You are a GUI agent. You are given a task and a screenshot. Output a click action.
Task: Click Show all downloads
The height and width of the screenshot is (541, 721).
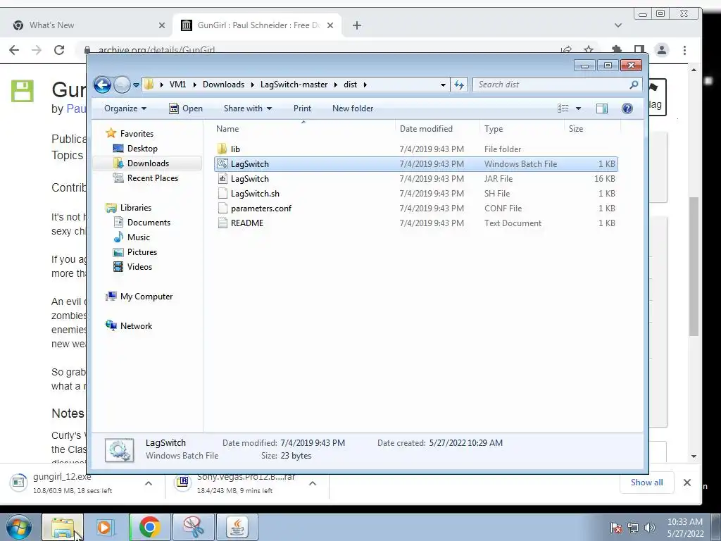[646, 482]
